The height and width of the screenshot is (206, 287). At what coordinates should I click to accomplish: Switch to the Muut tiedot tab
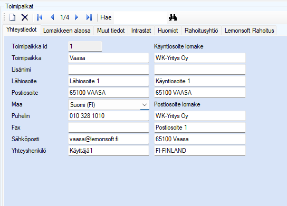111,31
